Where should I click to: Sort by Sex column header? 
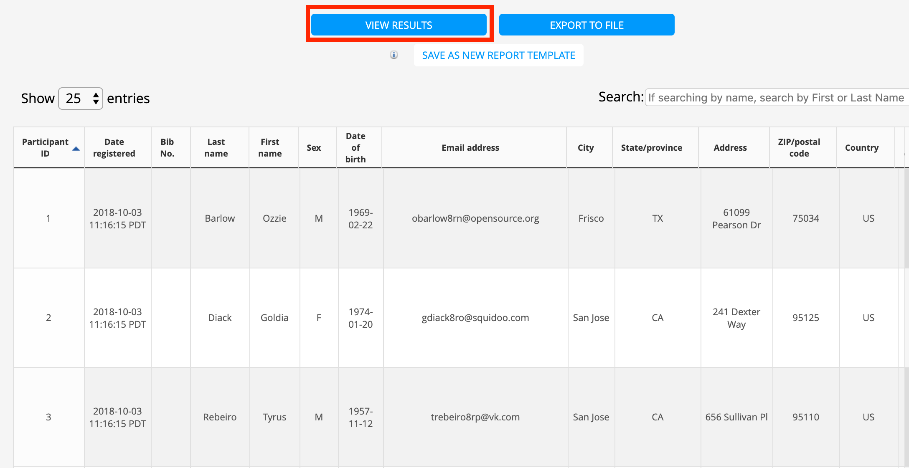pos(314,148)
